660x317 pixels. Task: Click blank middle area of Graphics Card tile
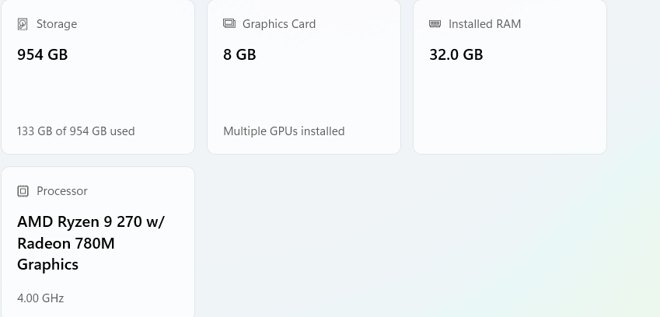click(x=303, y=93)
